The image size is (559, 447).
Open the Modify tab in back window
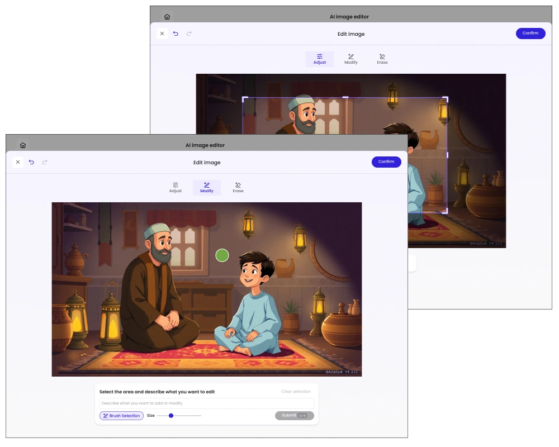pos(351,59)
